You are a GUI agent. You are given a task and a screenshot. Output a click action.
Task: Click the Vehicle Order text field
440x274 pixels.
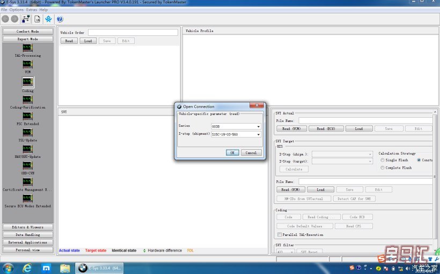[133, 33]
